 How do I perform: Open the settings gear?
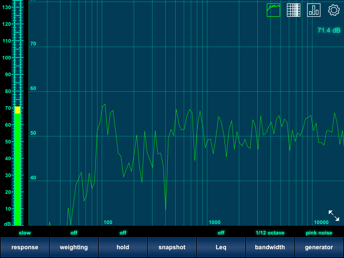(334, 10)
